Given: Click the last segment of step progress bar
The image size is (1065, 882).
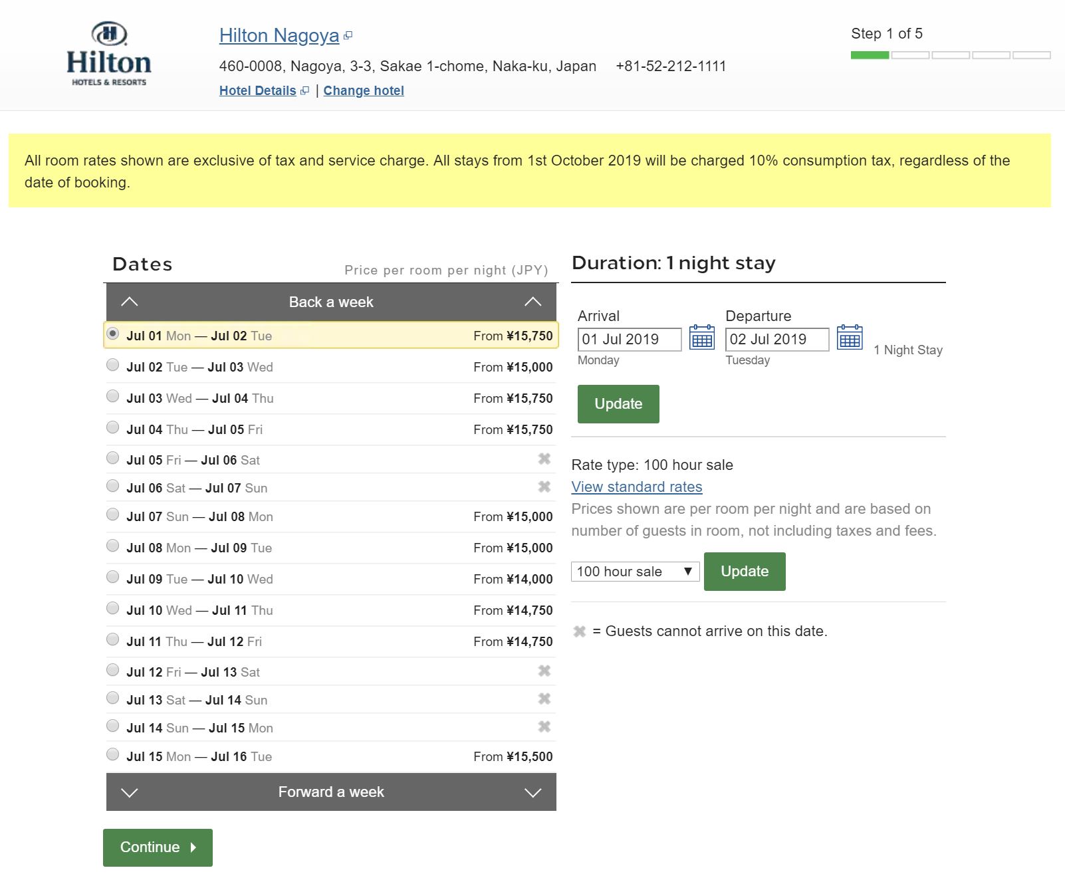Looking at the screenshot, I should [1032, 55].
